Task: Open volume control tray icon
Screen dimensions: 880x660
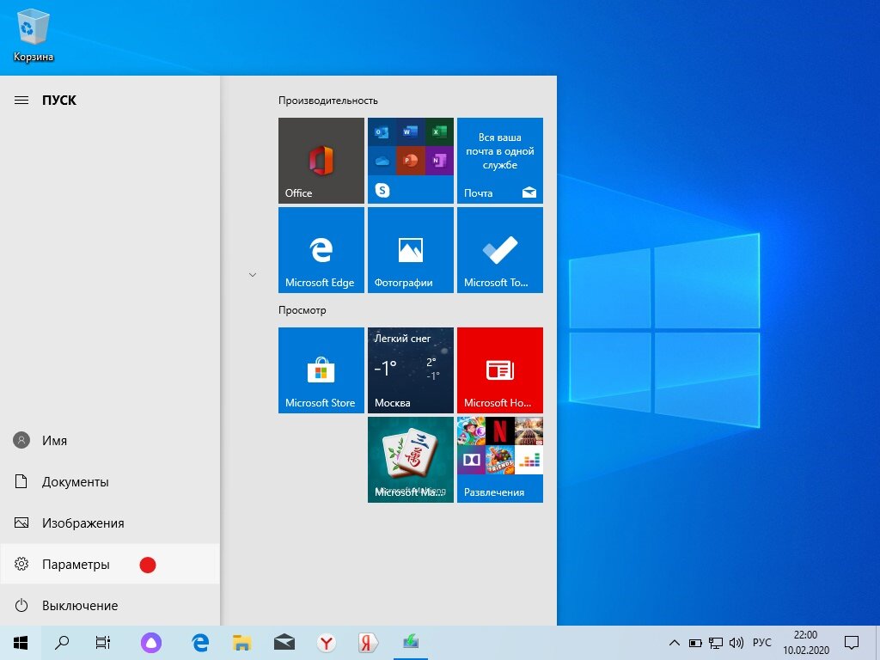Action: point(736,643)
